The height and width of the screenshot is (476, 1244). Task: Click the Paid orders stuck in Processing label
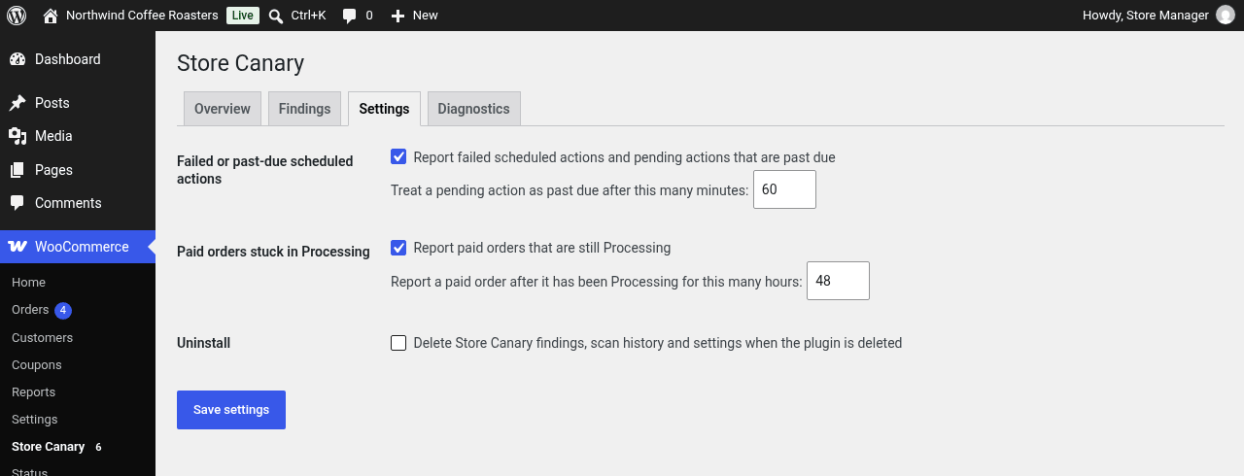point(273,252)
